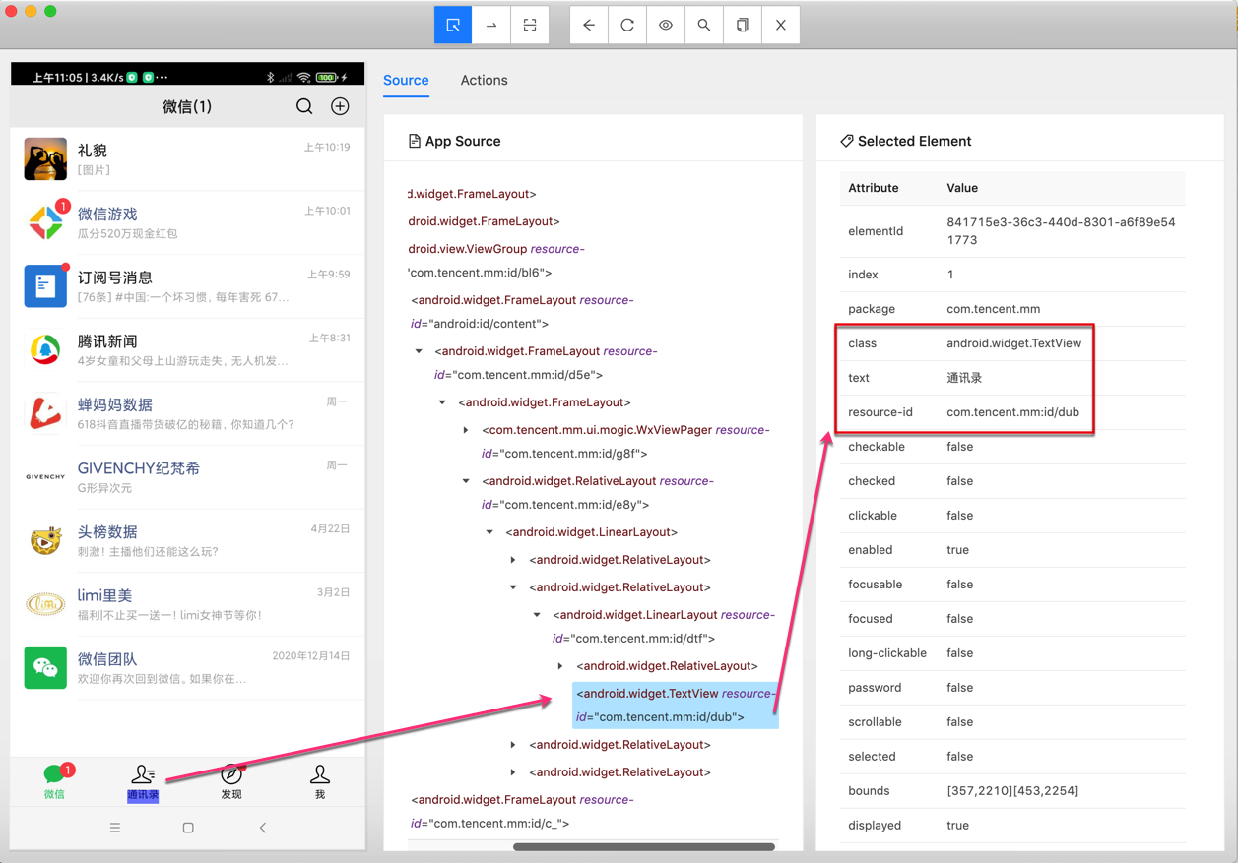
Task: Select the ViewGroup bl6 tree node
Action: click(496, 261)
